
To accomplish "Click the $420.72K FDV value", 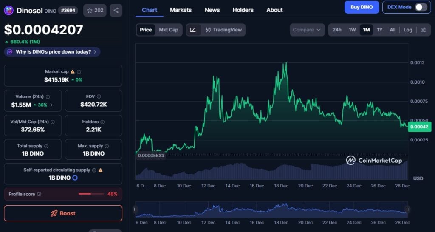I will coord(94,105).
